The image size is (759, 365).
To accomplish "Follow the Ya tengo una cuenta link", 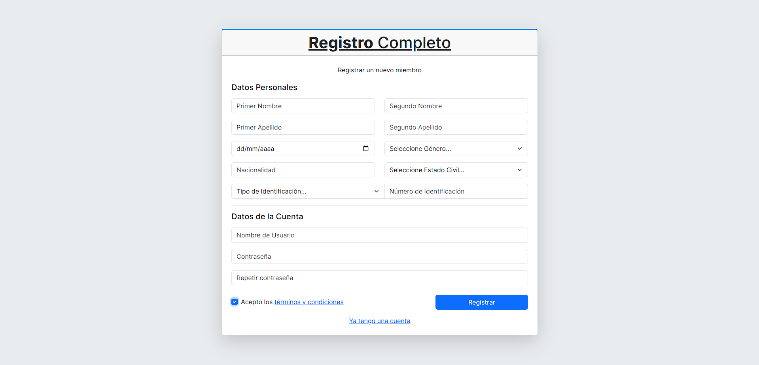I will point(379,321).
